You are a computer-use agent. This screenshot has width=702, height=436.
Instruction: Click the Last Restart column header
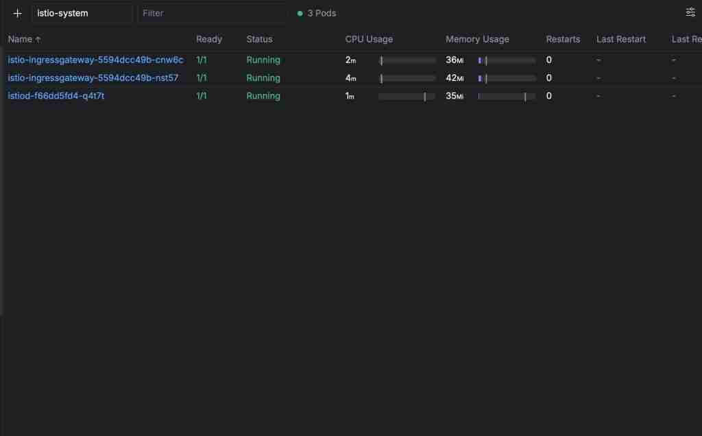[x=620, y=39]
